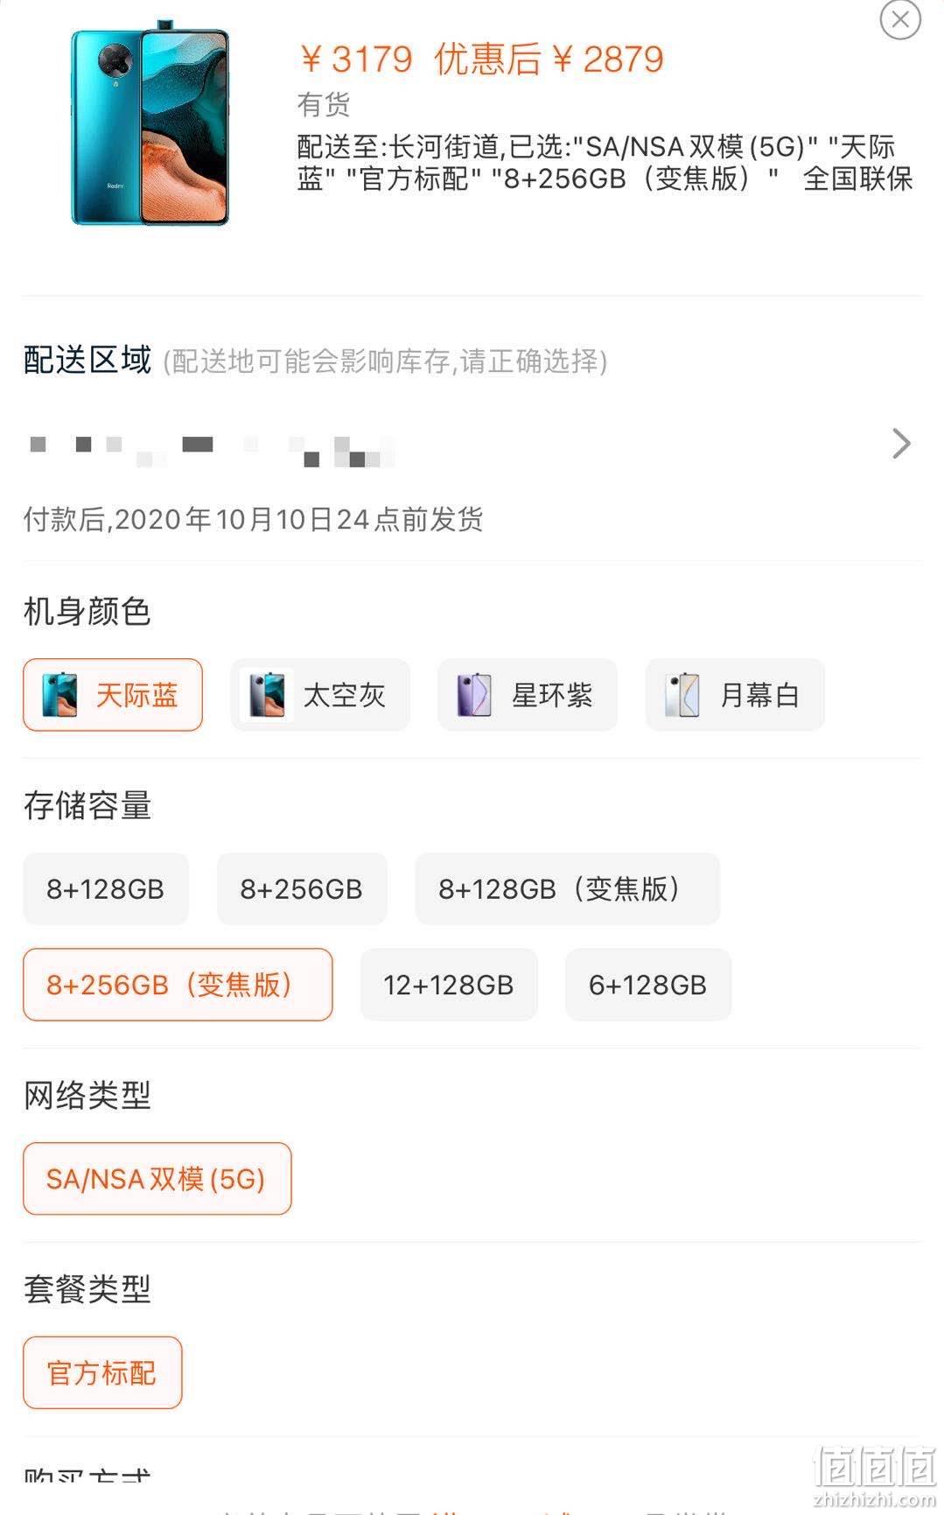The width and height of the screenshot is (944, 1515).
Task: Tap the 天际蓝 phone thumbnail icon
Action: (x=59, y=695)
